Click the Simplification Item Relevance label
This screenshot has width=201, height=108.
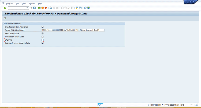(x=16, y=27)
